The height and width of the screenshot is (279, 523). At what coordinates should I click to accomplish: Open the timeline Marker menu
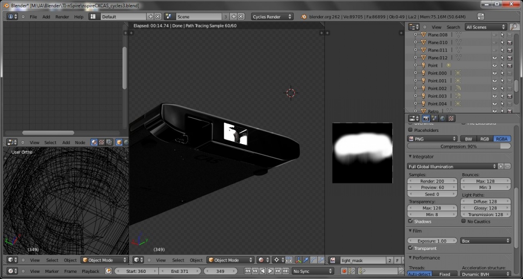(52, 271)
